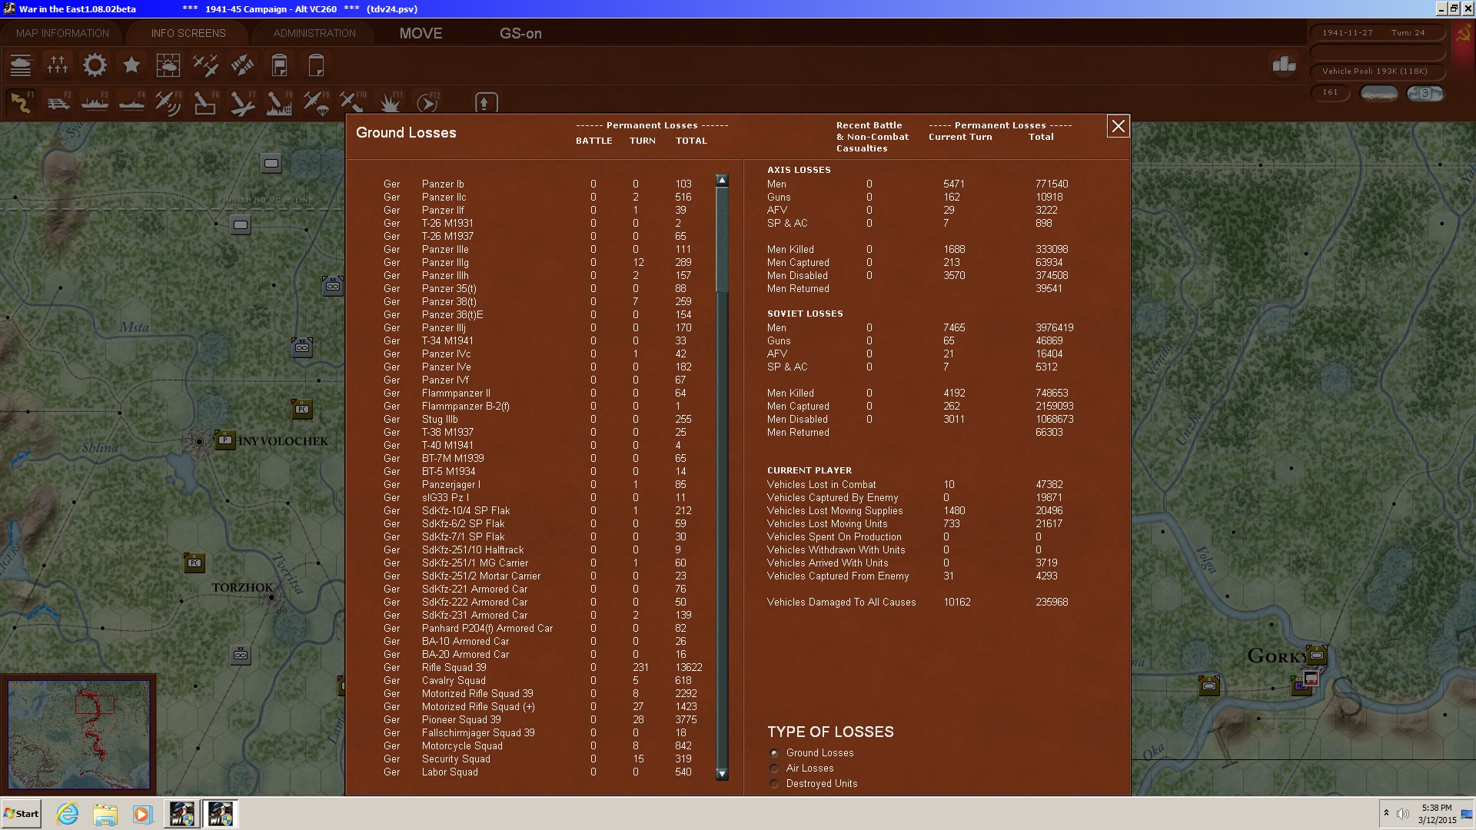The width and height of the screenshot is (1476, 830).
Task: Close the Ground Losses window
Action: pyautogui.click(x=1118, y=126)
